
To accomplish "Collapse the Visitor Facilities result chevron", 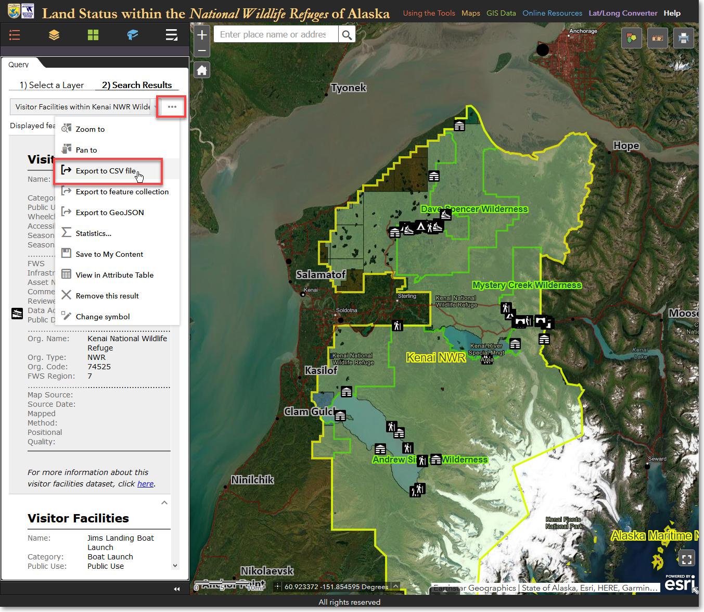I will (x=164, y=503).
